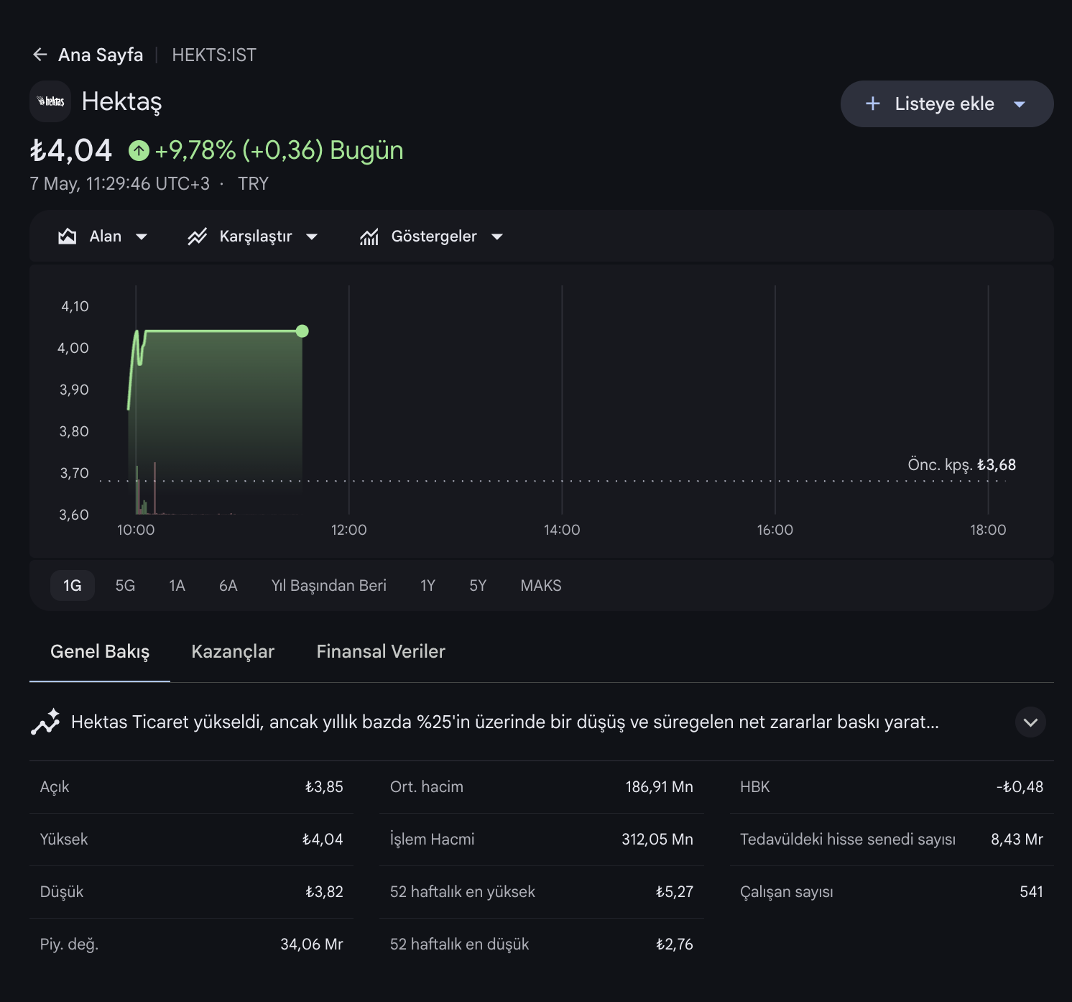Select the 1G time range
1072x1002 pixels.
[73, 586]
